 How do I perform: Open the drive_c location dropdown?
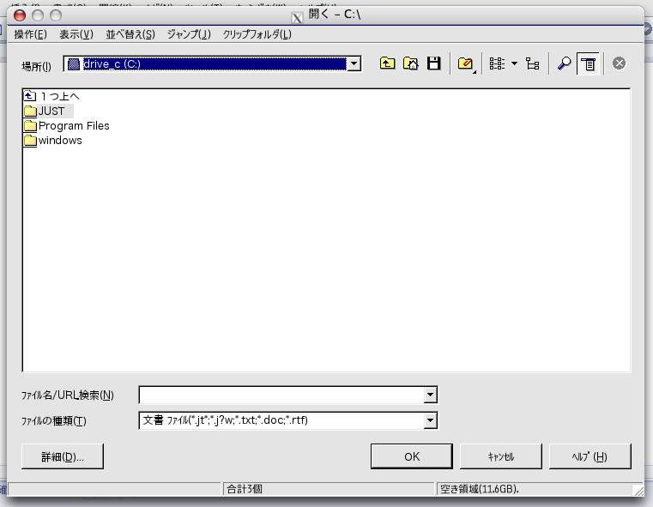pos(354,63)
